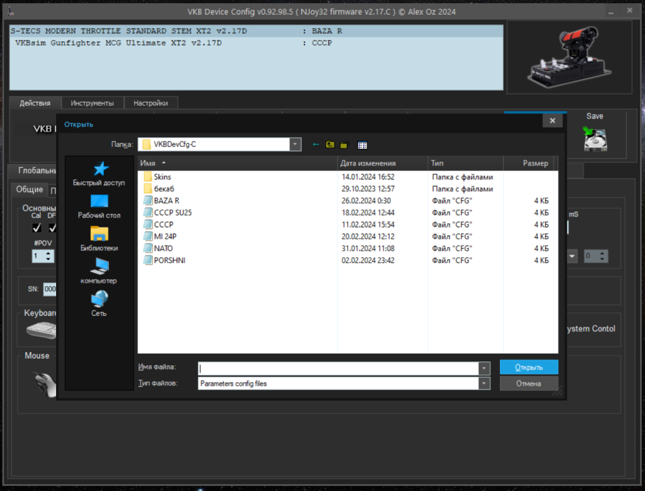
Task: Click the Отмена button
Action: pyautogui.click(x=529, y=384)
